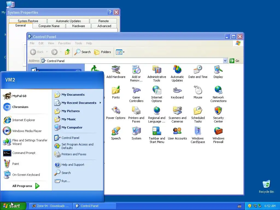The width and height of the screenshot is (280, 210).
Task: Click the Start button
Action: point(13,206)
